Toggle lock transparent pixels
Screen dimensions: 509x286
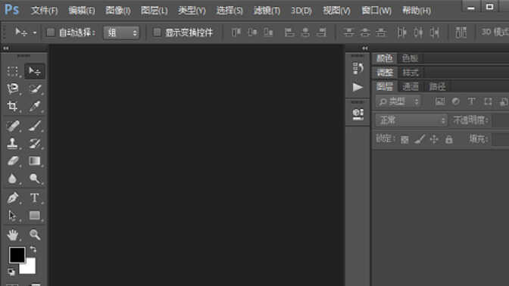click(404, 140)
